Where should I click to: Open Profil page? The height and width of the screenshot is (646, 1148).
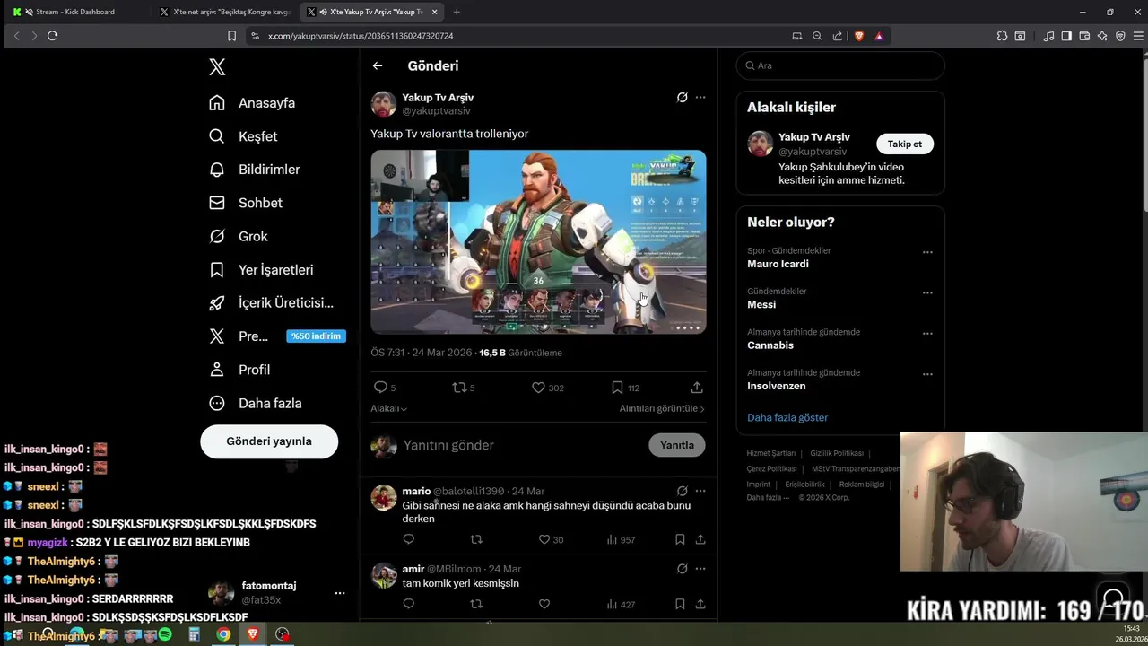click(x=239, y=370)
